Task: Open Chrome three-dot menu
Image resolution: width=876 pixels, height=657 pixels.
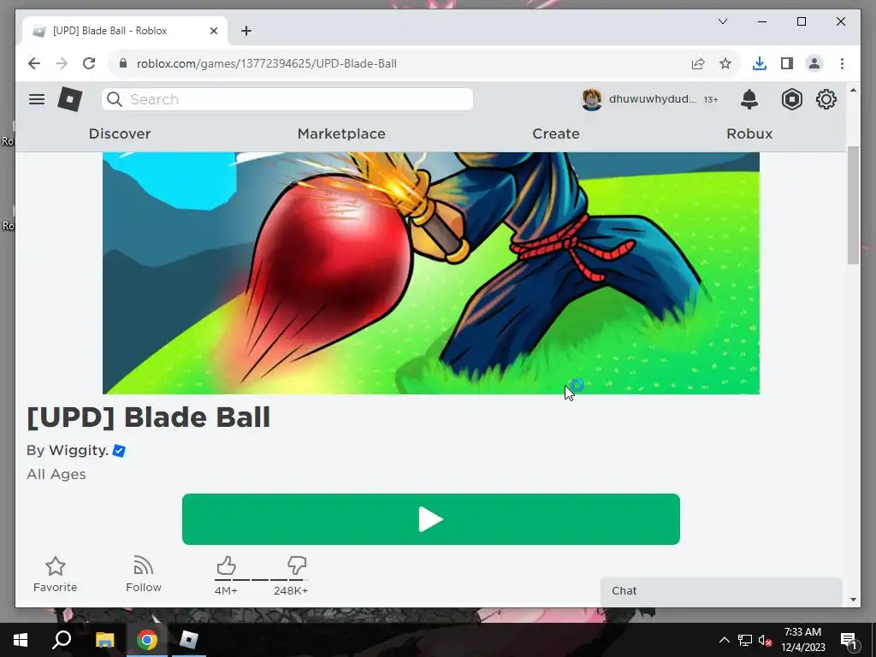Action: click(842, 63)
